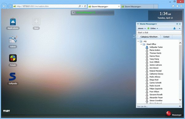Select Felipe Izquierdo contact
The image size is (185, 119).
[x=156, y=89]
